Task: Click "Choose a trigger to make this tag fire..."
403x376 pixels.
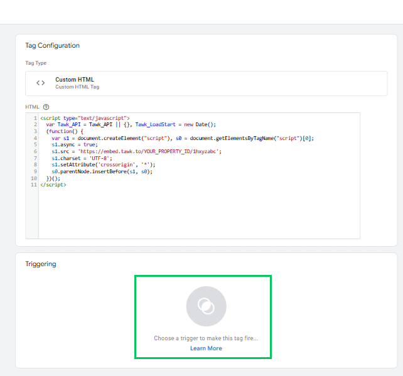Action: pos(206,338)
